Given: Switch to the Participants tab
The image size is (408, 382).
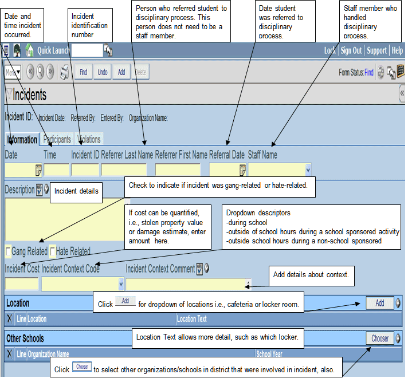Looking at the screenshot, I should click(57, 139).
